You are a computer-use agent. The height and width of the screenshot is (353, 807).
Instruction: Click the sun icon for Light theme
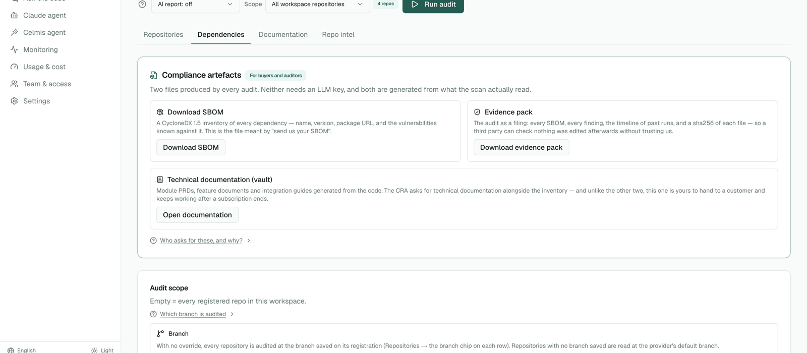[x=94, y=350]
